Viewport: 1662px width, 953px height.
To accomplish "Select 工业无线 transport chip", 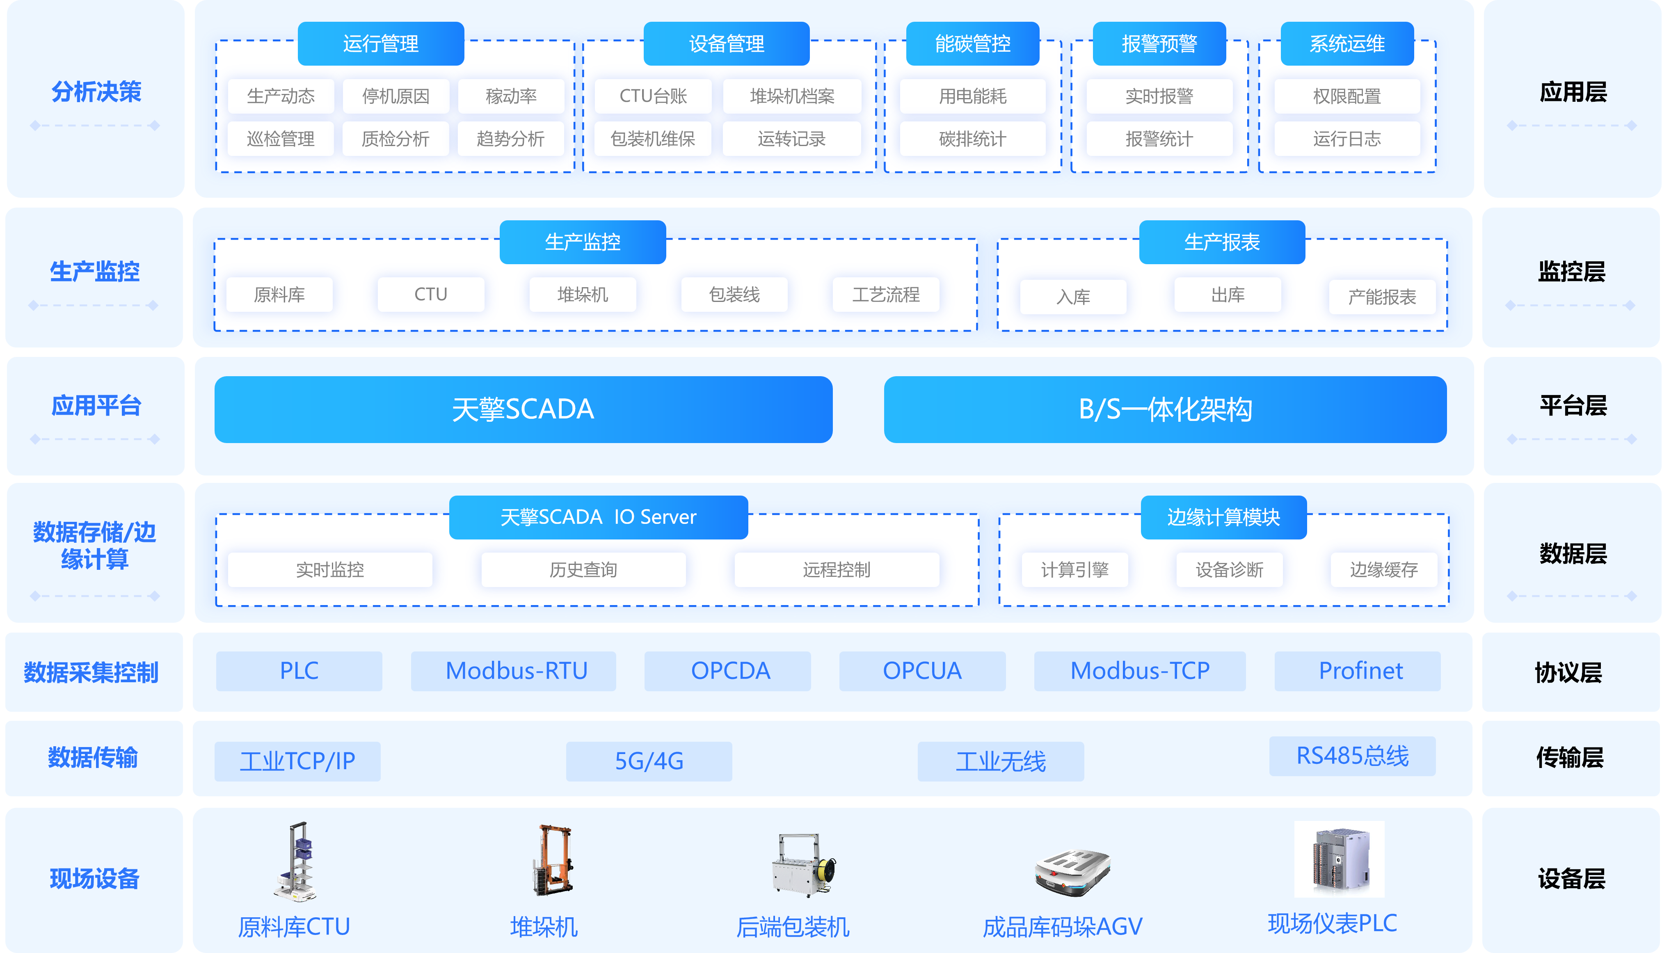I will tap(1000, 761).
